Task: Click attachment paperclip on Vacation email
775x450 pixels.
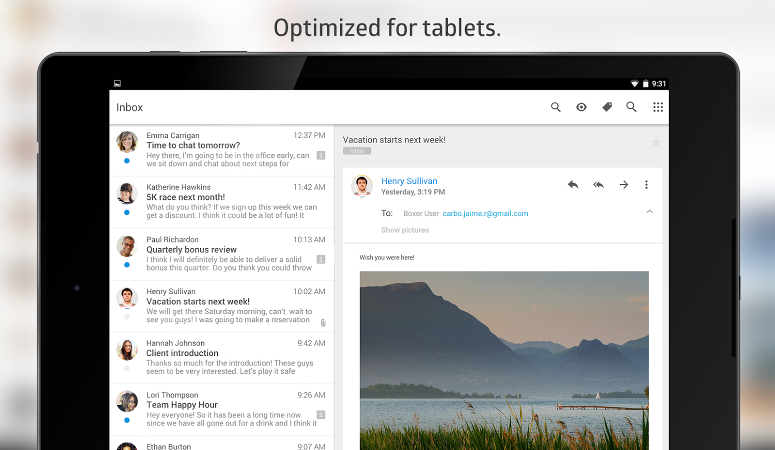Action: point(323,323)
